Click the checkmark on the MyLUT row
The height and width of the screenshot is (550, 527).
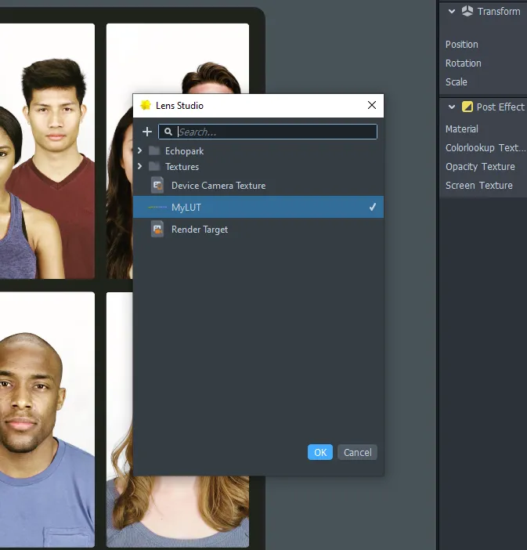373,207
